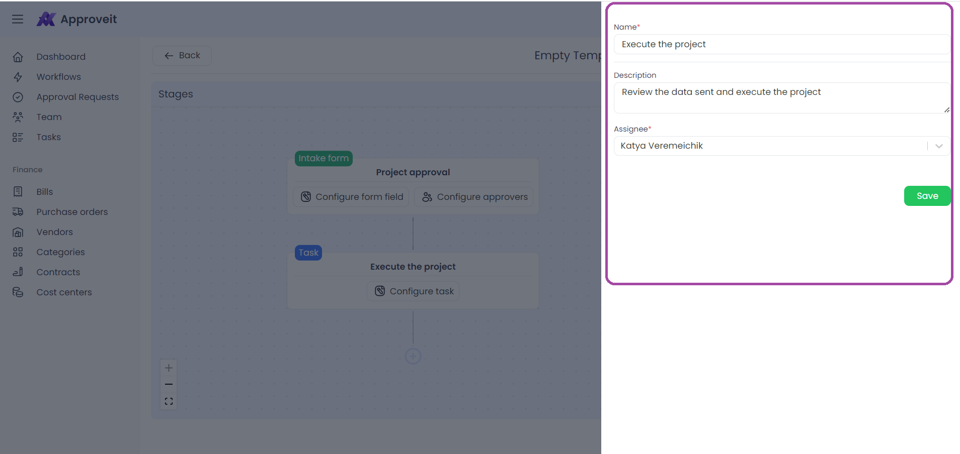Click Configure form field button
The height and width of the screenshot is (454, 960).
coord(351,197)
